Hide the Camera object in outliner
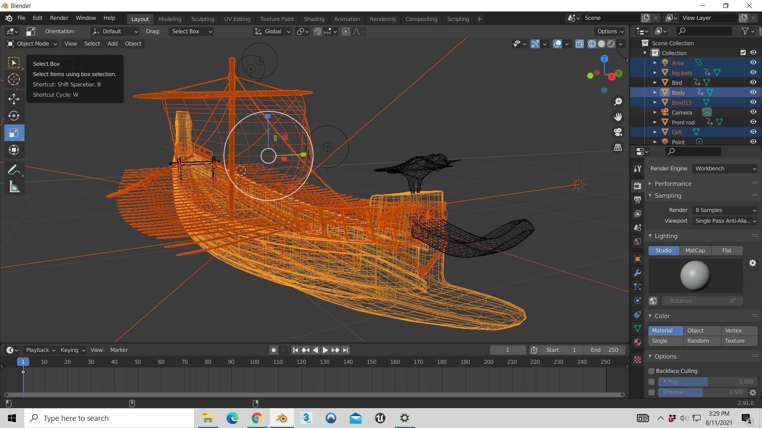Viewport: 762px width, 428px height. [x=753, y=112]
